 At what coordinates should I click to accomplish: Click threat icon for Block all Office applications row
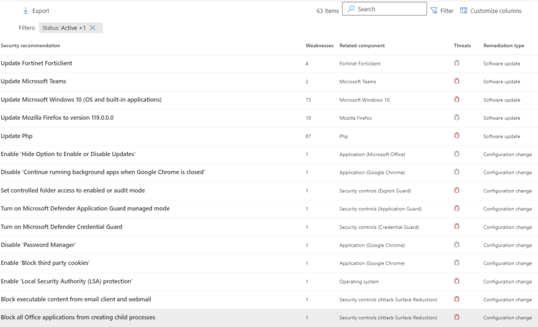tap(457, 317)
